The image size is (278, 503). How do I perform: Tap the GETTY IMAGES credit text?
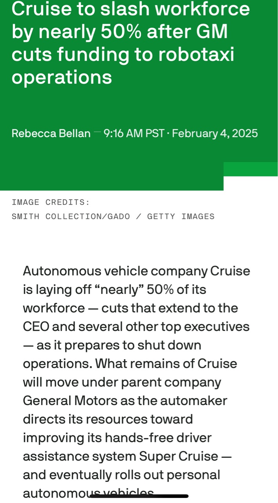pyautogui.click(x=181, y=217)
